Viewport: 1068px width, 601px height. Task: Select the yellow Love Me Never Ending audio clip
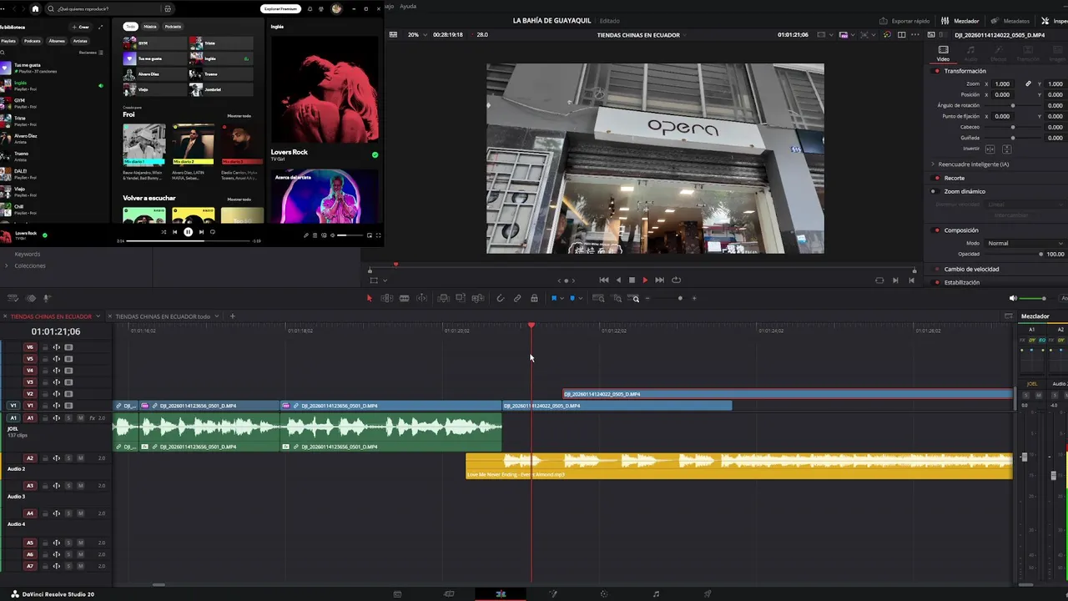tap(739, 466)
